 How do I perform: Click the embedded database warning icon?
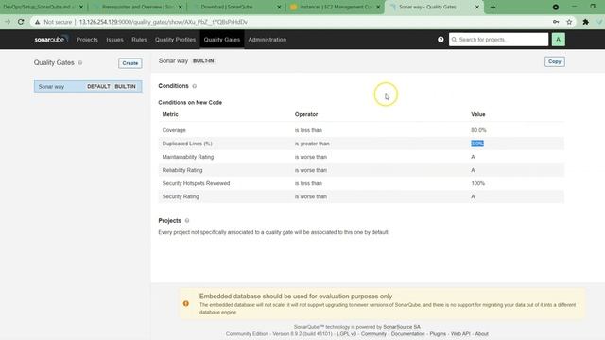[x=186, y=304]
